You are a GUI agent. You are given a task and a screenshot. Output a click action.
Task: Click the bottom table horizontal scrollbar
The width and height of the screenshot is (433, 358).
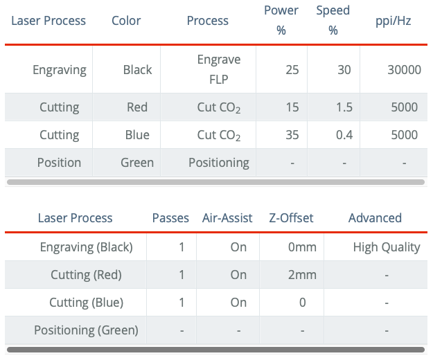(215, 350)
